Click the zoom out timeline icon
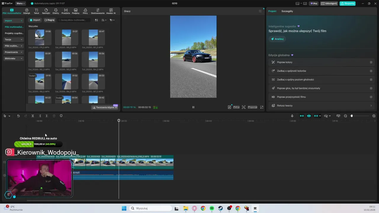379x213 pixels. click(345, 116)
